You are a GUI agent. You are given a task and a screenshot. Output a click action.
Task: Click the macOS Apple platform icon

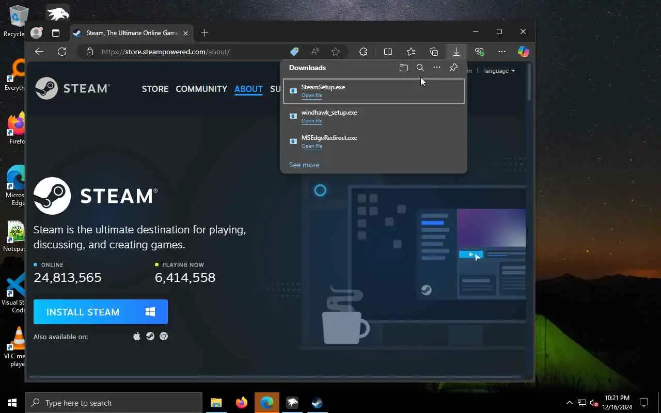tap(137, 337)
